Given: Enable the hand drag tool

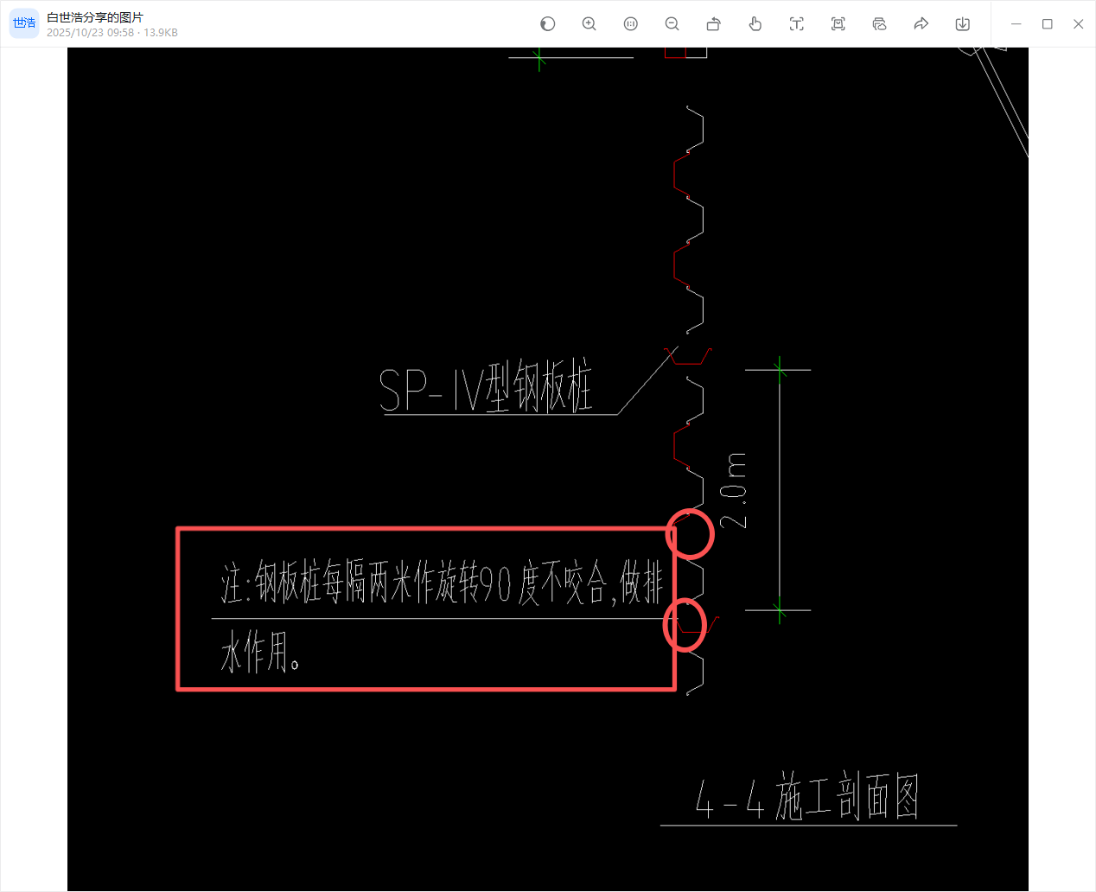Looking at the screenshot, I should (755, 23).
